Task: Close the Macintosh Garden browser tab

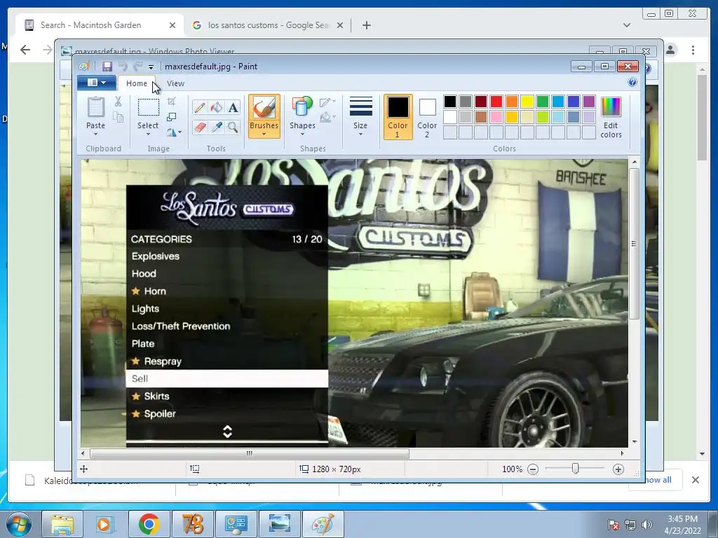Action: coord(172,25)
